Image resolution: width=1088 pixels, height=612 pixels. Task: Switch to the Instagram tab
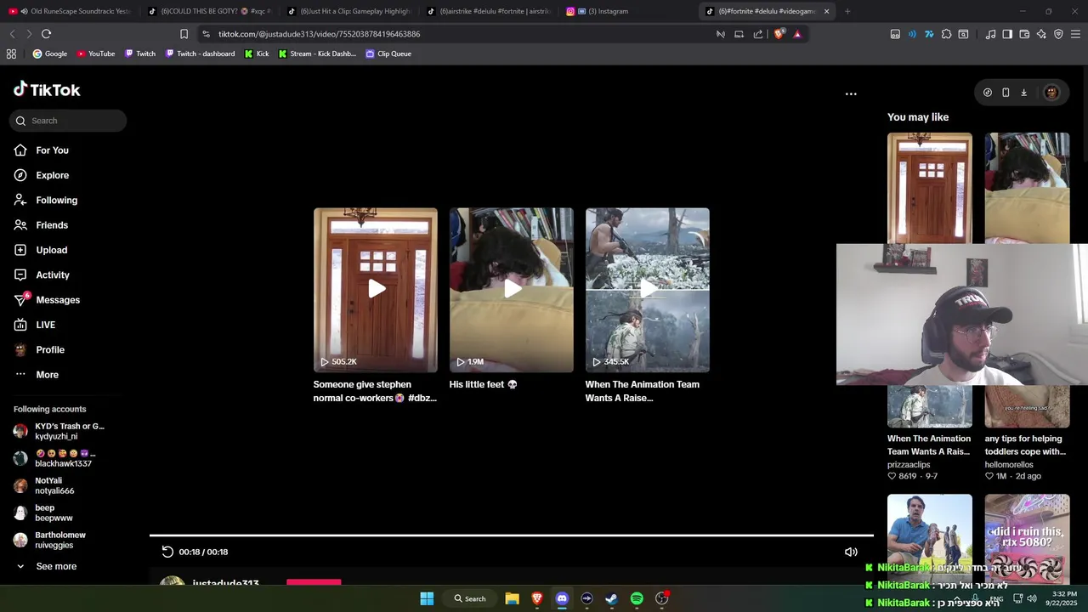[629, 11]
